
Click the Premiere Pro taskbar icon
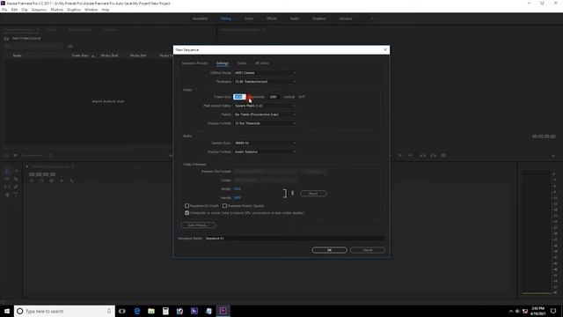(x=223, y=311)
